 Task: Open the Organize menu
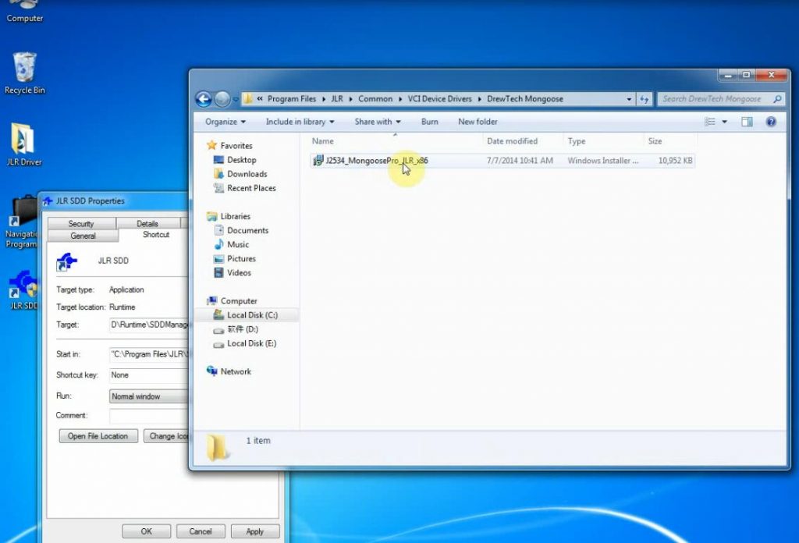(x=225, y=122)
